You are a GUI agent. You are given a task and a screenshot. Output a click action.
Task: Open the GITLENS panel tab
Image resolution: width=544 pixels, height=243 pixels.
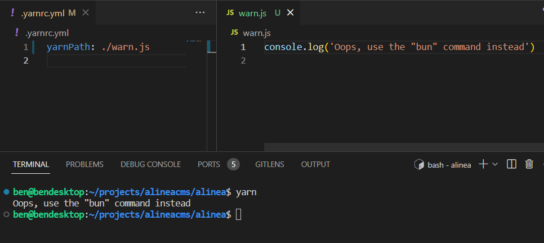(x=270, y=164)
